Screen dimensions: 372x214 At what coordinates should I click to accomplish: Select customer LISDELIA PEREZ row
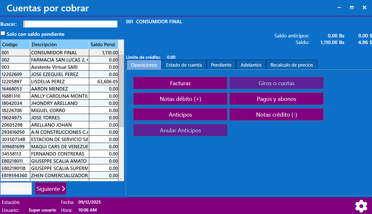[x=60, y=81]
